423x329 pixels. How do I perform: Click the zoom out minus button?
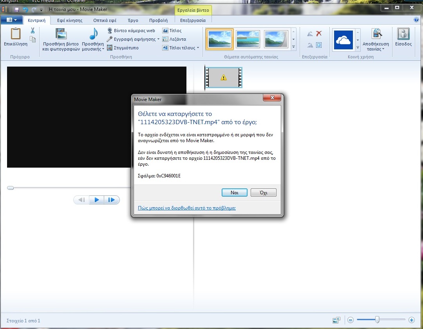point(351,320)
